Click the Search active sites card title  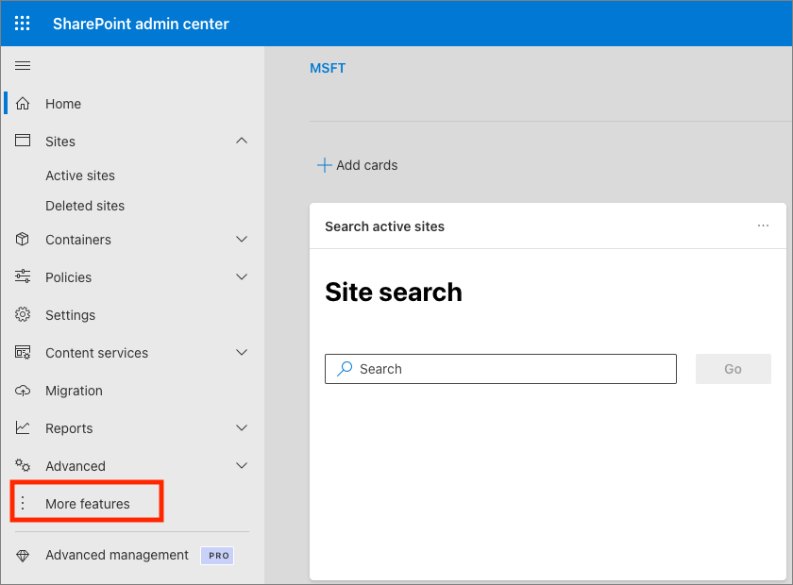(384, 226)
